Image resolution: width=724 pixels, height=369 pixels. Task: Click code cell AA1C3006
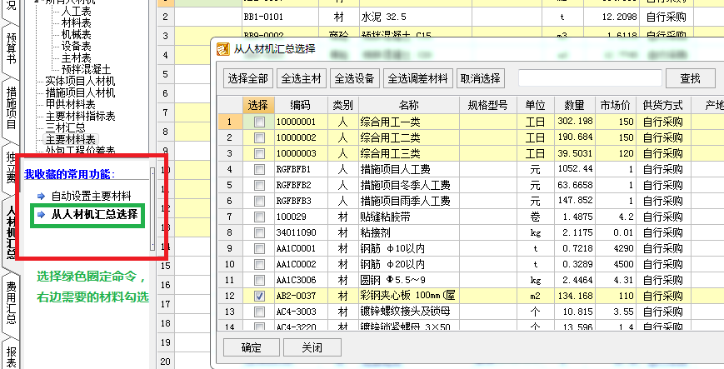click(x=301, y=281)
